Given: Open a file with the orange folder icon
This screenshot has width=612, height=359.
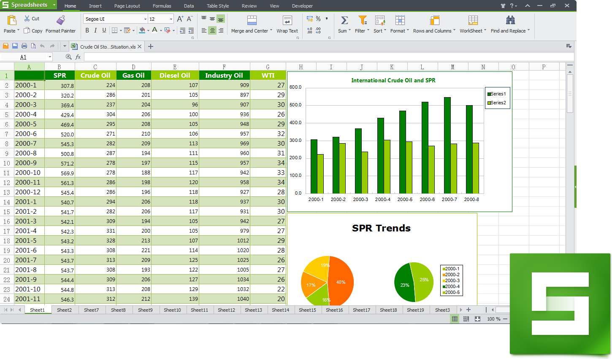Looking at the screenshot, I should (x=5, y=46).
